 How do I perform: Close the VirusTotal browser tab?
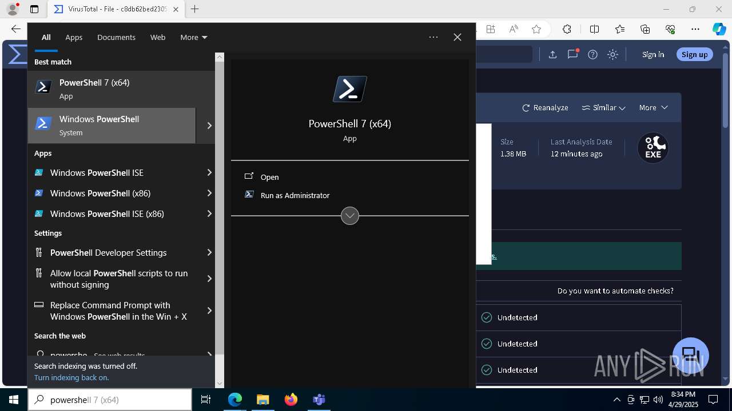[176, 9]
